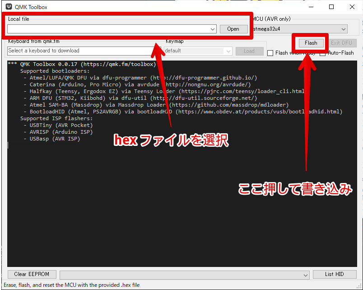Click the 'Supported bootloaders:' log line
363x290 pixels.
55,71
